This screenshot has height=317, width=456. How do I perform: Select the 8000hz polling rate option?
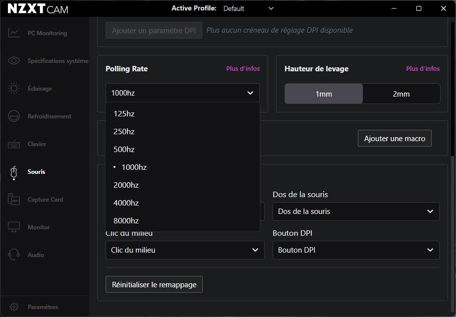(126, 221)
